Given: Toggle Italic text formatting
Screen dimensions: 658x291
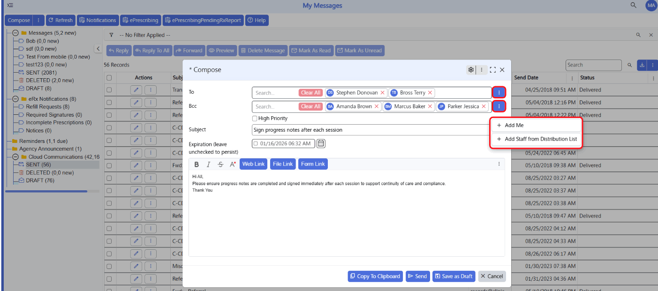Looking at the screenshot, I should tap(208, 164).
